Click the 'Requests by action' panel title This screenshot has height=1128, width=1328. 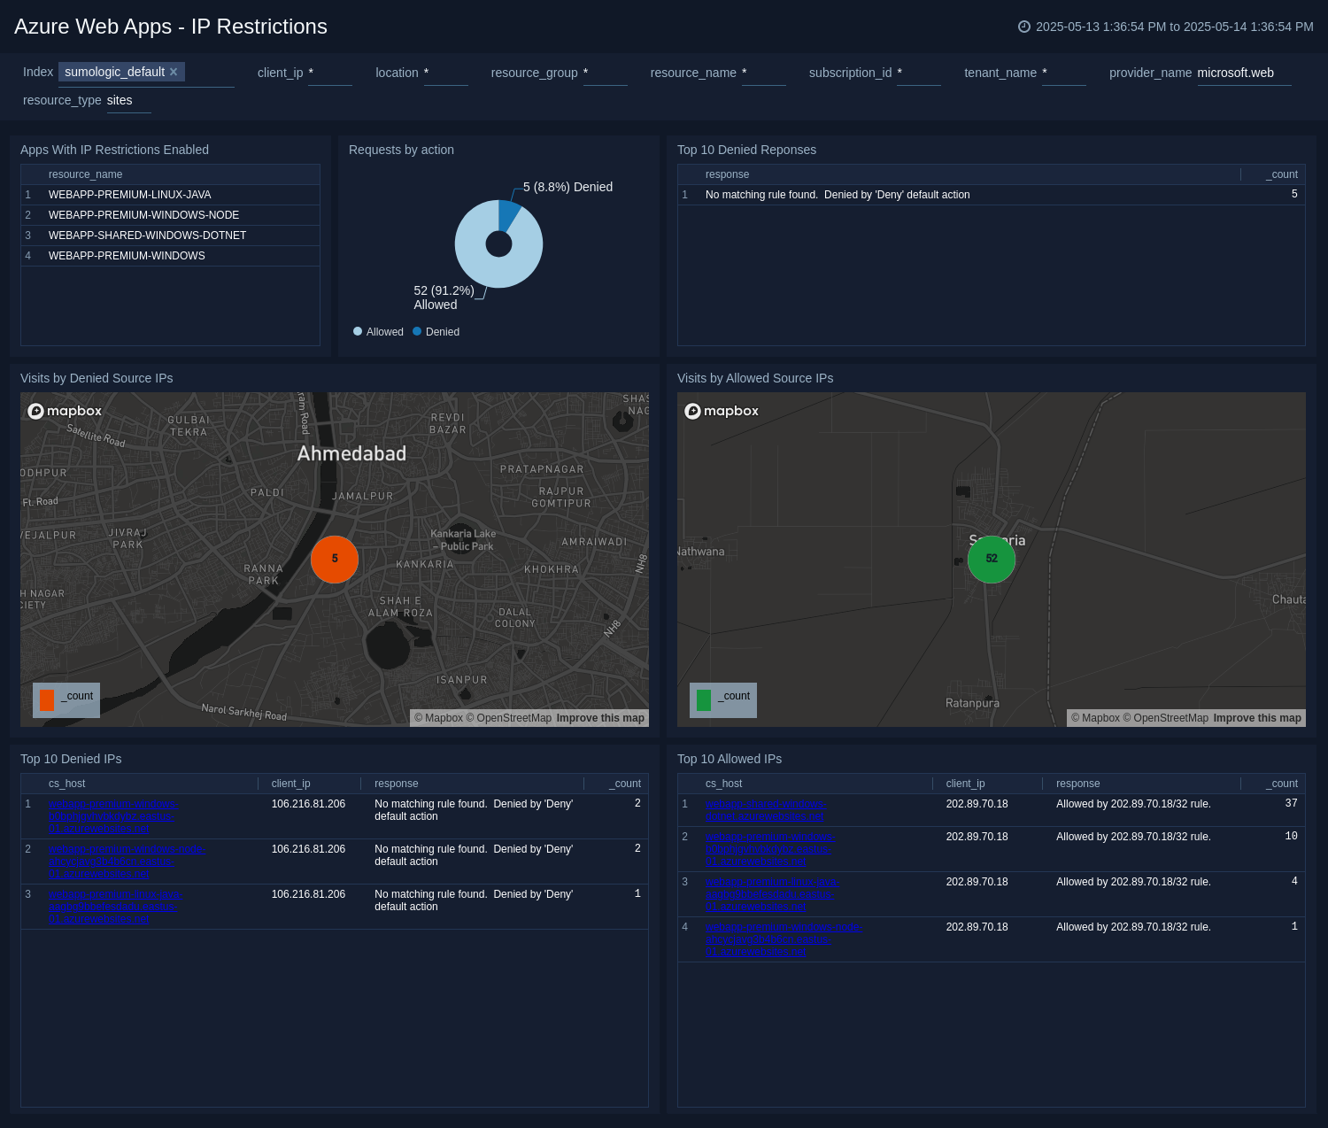tap(401, 150)
